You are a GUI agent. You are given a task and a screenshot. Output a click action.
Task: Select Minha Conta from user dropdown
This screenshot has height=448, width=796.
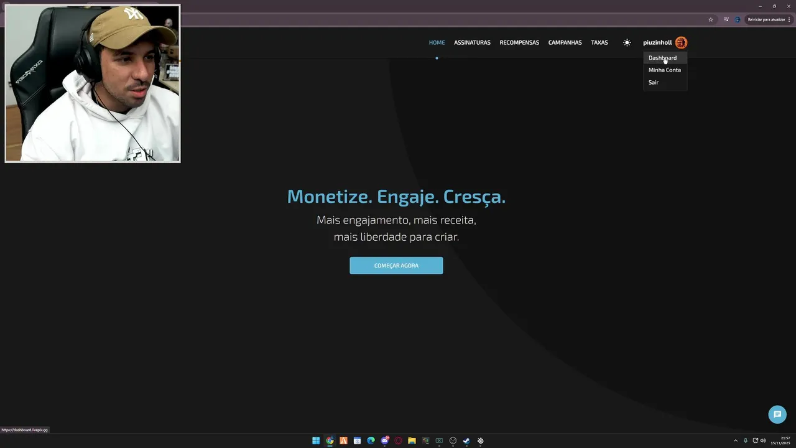(x=665, y=70)
